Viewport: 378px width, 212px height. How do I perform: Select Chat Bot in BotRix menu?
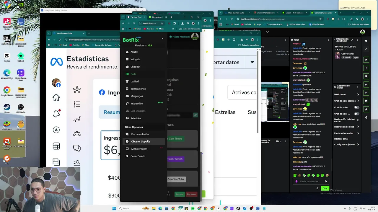point(144,67)
